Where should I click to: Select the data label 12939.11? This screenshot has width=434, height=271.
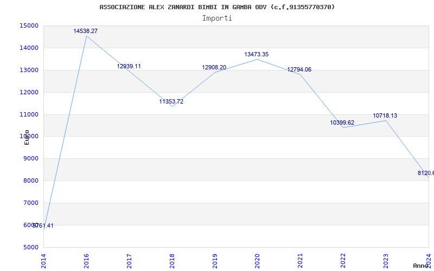click(x=129, y=66)
